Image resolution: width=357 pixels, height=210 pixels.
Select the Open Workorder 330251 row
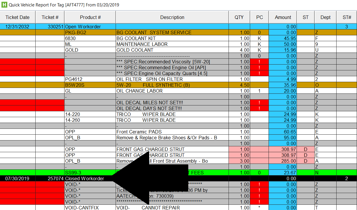(83, 27)
